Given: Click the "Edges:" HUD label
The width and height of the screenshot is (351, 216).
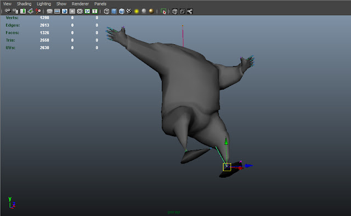Looking at the screenshot, I should coord(13,25).
